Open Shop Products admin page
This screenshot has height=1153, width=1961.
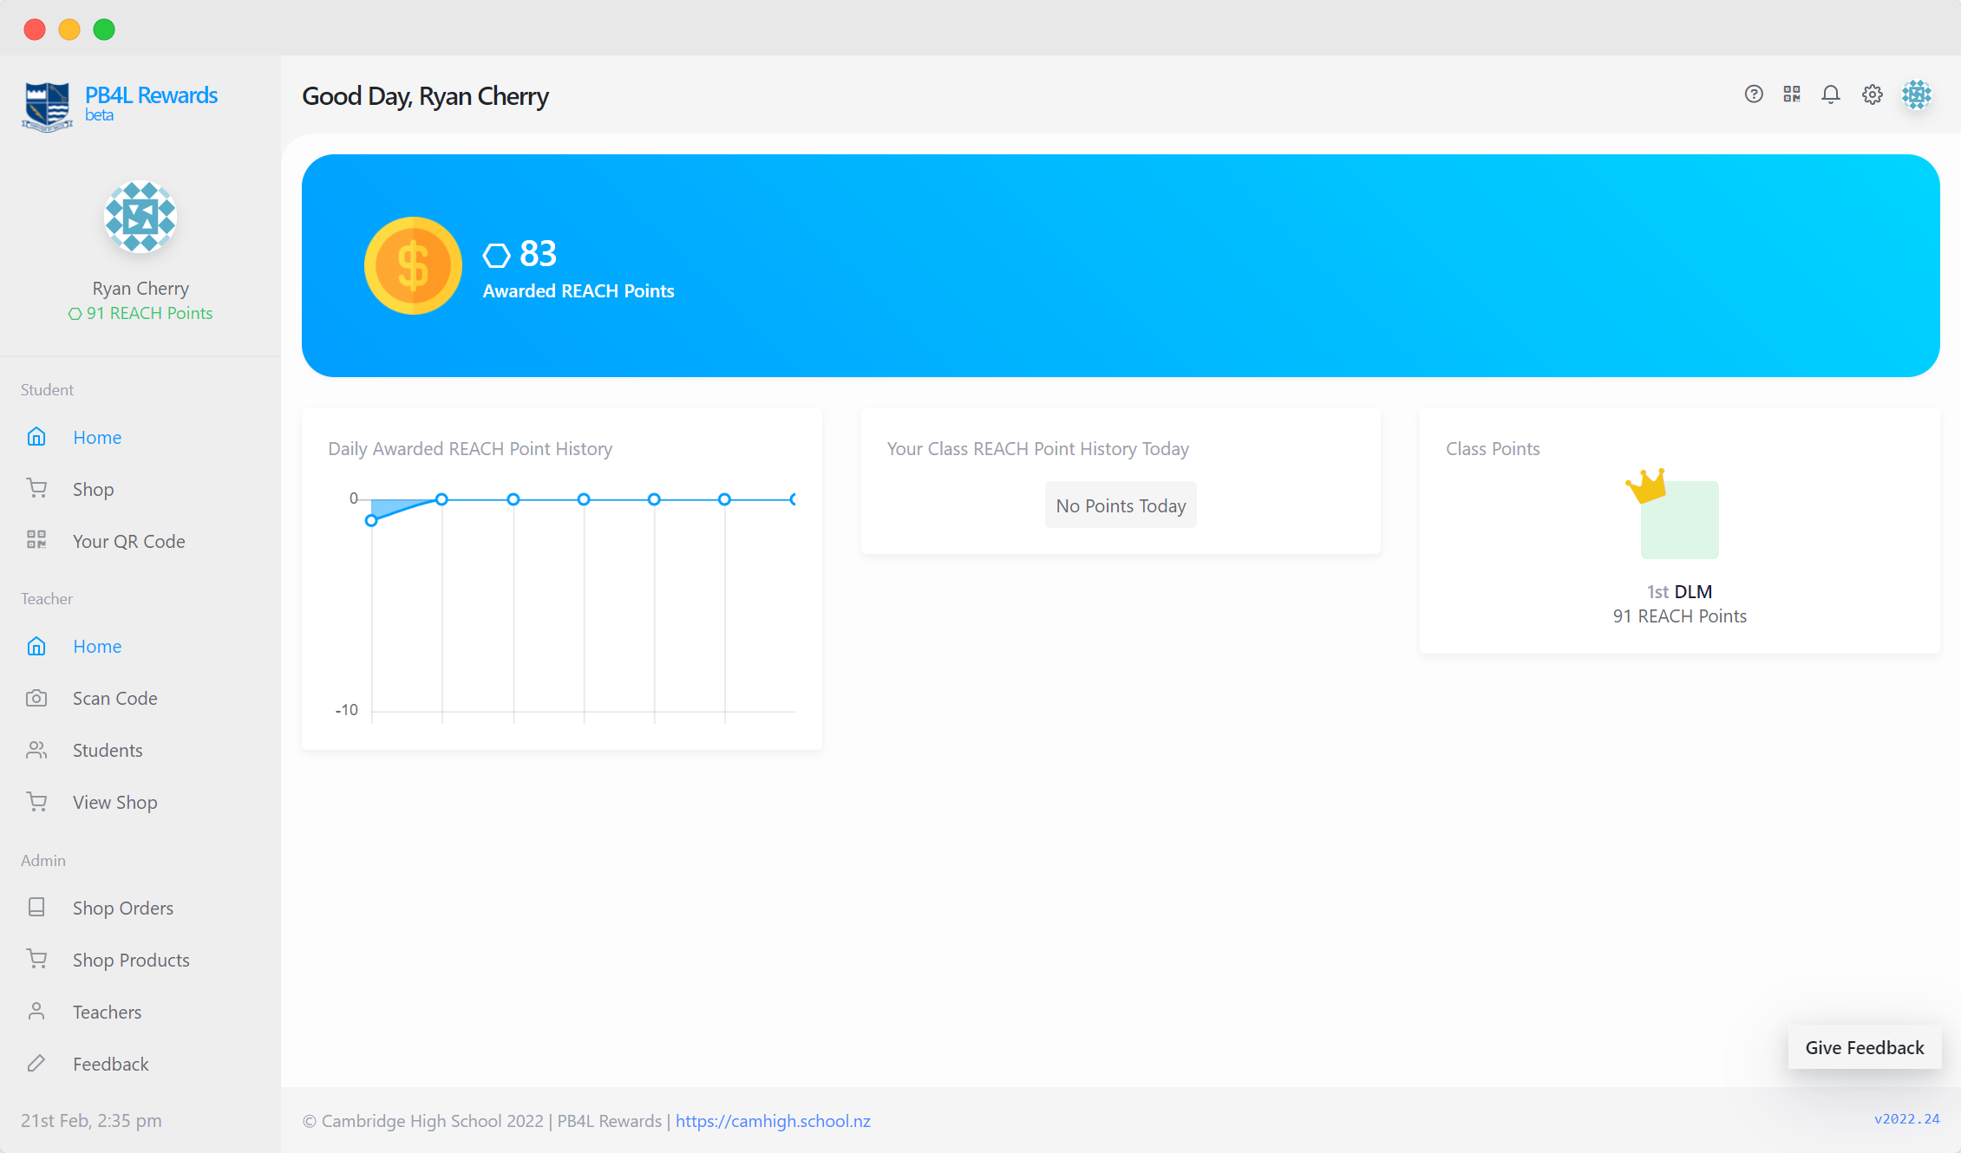click(x=130, y=960)
